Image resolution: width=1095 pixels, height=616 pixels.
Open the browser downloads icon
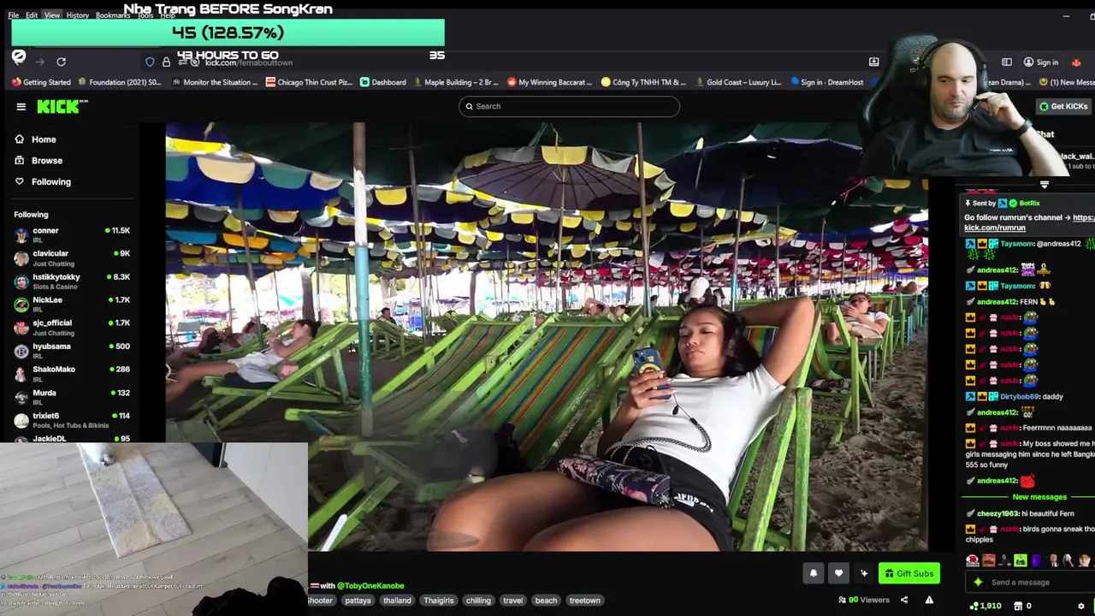click(x=873, y=62)
